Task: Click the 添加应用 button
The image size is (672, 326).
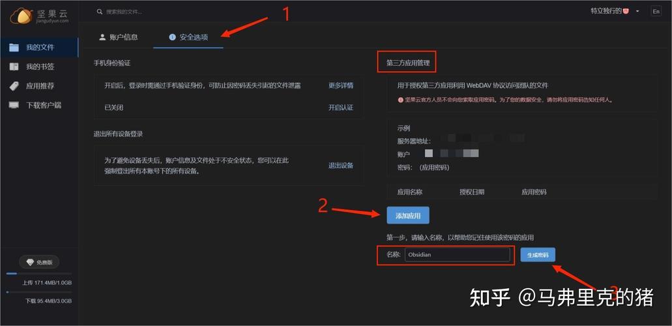Action: [407, 216]
